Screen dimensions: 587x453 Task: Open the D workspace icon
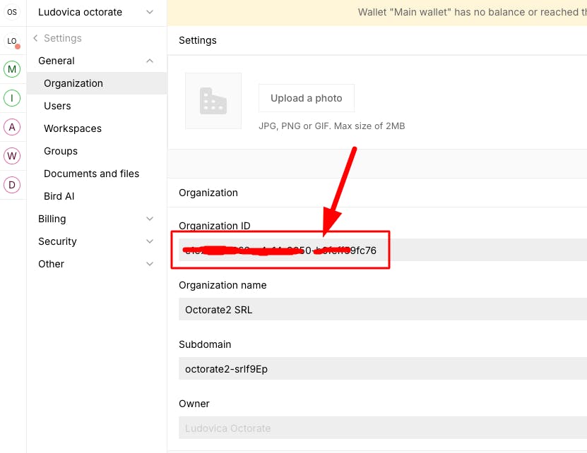12,185
